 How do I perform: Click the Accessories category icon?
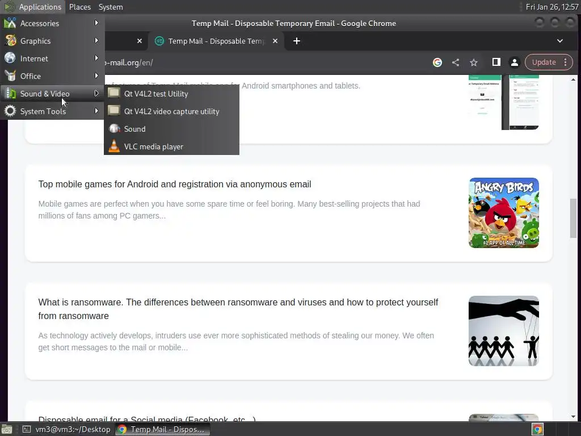10,23
